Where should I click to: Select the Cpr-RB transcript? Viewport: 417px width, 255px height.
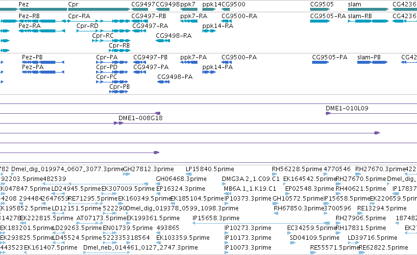coord(120,51)
